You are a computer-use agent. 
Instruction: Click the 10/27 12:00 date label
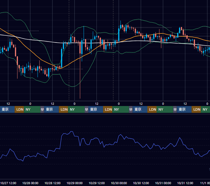pyautogui.click(x=8, y=183)
